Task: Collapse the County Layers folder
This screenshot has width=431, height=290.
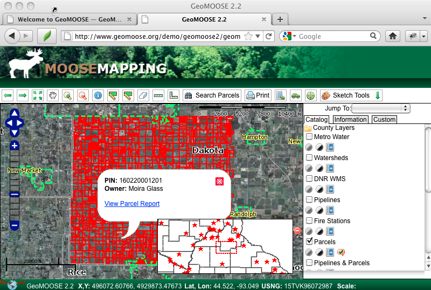Action: point(308,128)
